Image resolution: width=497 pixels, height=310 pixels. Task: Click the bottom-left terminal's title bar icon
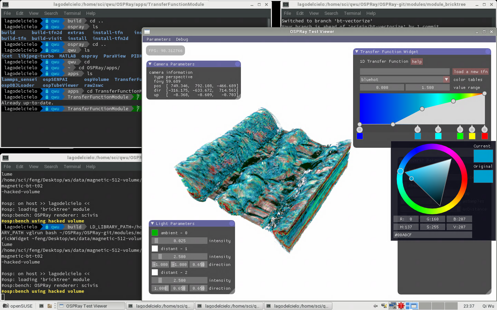(5, 158)
